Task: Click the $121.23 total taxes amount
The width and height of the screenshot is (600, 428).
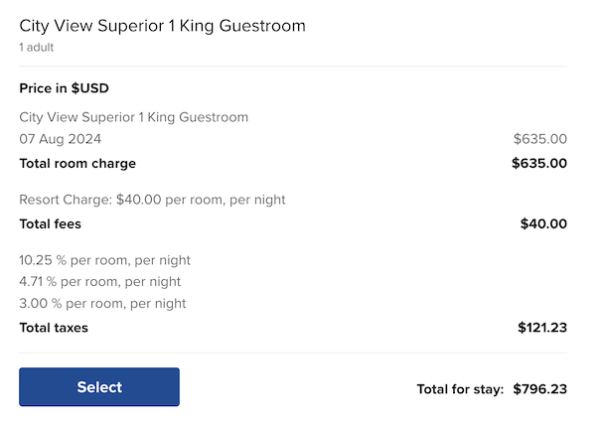Action: click(542, 328)
